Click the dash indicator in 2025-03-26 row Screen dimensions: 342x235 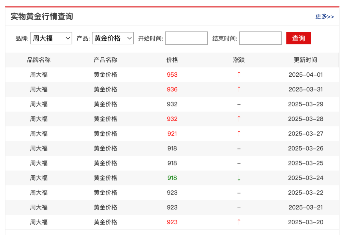pyautogui.click(x=239, y=149)
